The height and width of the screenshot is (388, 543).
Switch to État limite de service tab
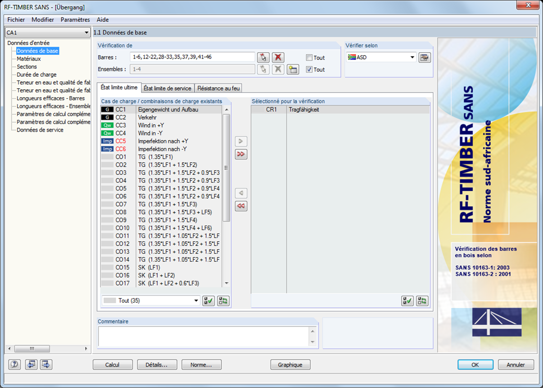coord(168,88)
